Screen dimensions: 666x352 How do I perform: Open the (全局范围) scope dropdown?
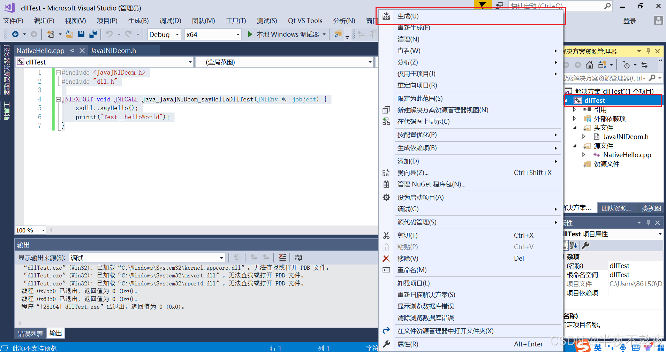pyautogui.click(x=370, y=62)
